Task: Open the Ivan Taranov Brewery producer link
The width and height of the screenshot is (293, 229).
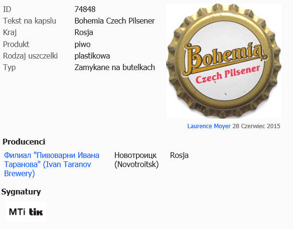Action: [51, 164]
